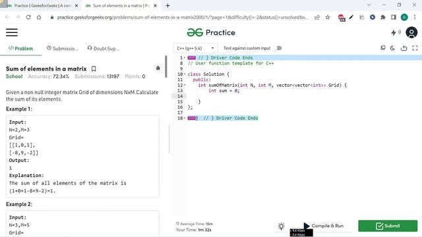
Task: Select the Sum of elements browser tab
Action: coord(119,5)
